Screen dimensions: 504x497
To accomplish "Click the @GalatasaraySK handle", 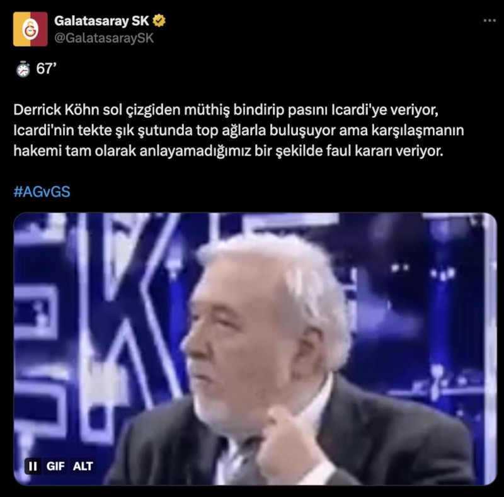I will pos(104,38).
